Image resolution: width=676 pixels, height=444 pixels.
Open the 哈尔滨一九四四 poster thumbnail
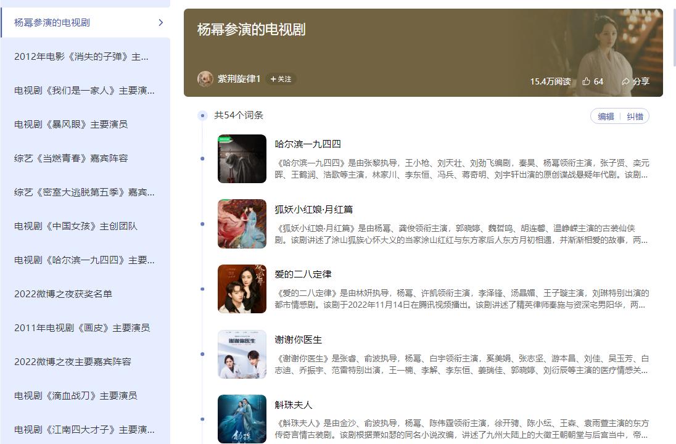point(242,158)
